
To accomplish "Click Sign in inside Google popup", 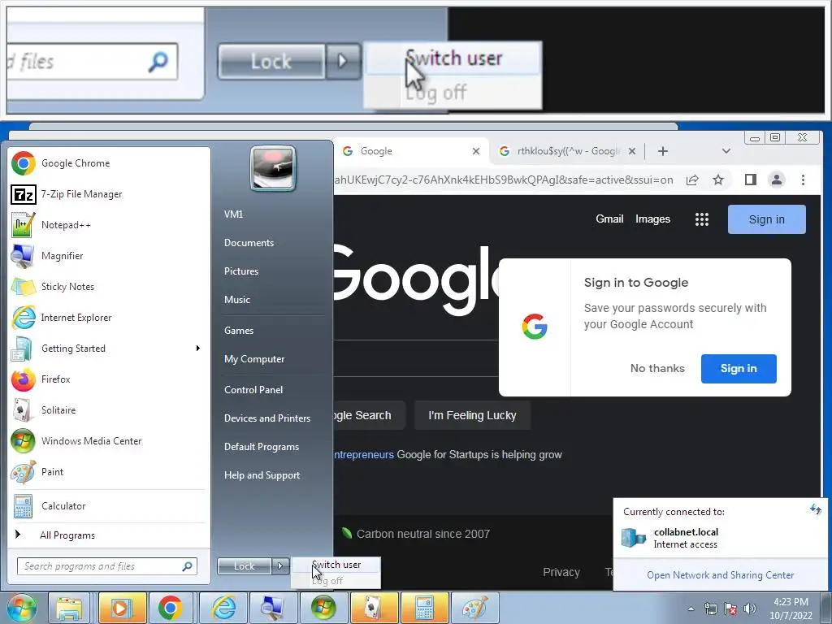I will click(739, 368).
